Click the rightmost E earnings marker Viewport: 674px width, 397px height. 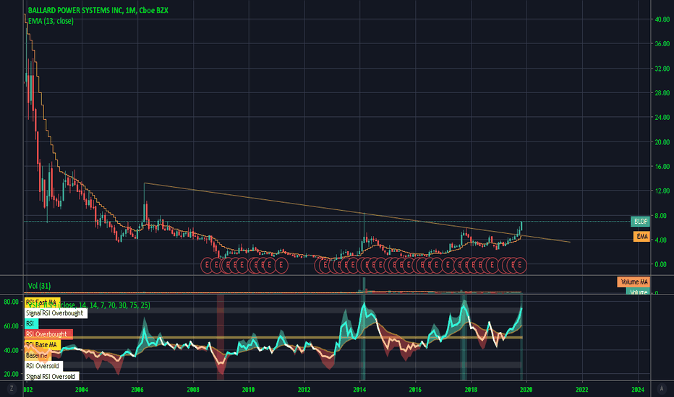pos(520,265)
